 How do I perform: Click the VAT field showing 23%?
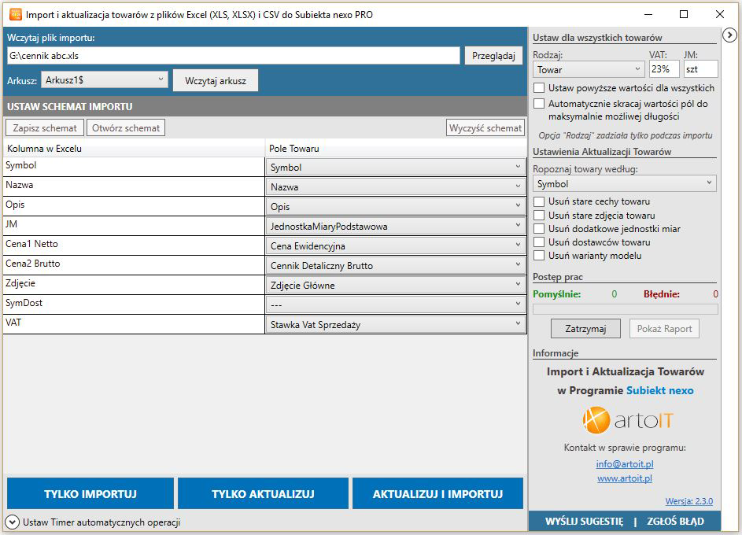pyautogui.click(x=664, y=69)
